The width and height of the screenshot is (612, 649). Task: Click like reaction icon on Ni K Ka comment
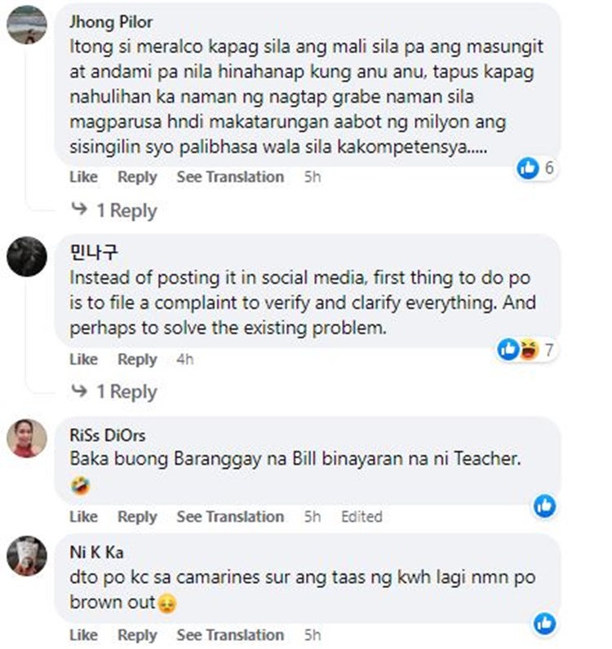[544, 624]
